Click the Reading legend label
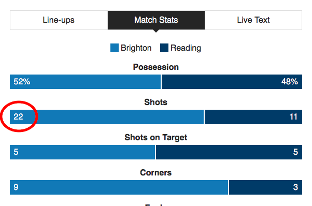 point(186,48)
